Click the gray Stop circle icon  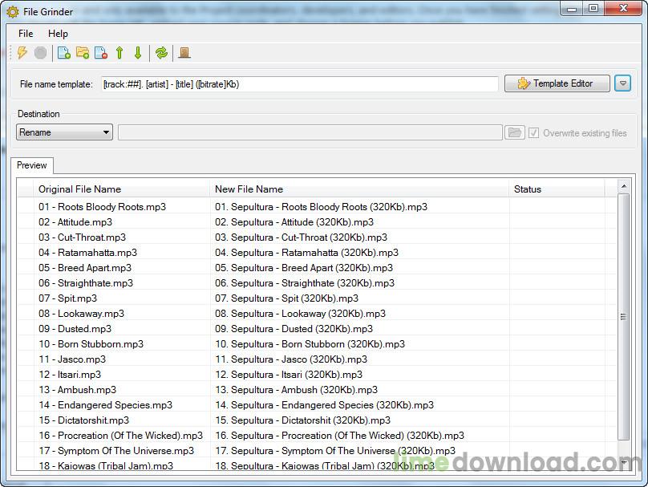pos(40,52)
